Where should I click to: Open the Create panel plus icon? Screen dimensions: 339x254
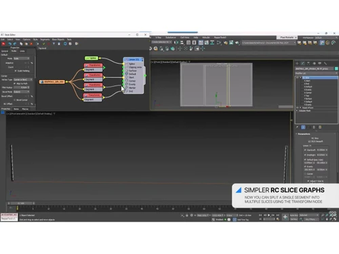click(297, 64)
